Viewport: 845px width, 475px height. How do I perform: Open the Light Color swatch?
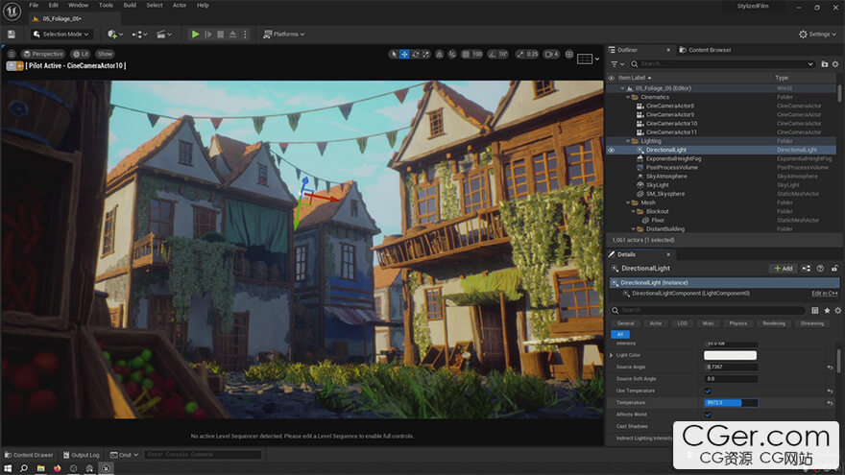[x=730, y=355]
